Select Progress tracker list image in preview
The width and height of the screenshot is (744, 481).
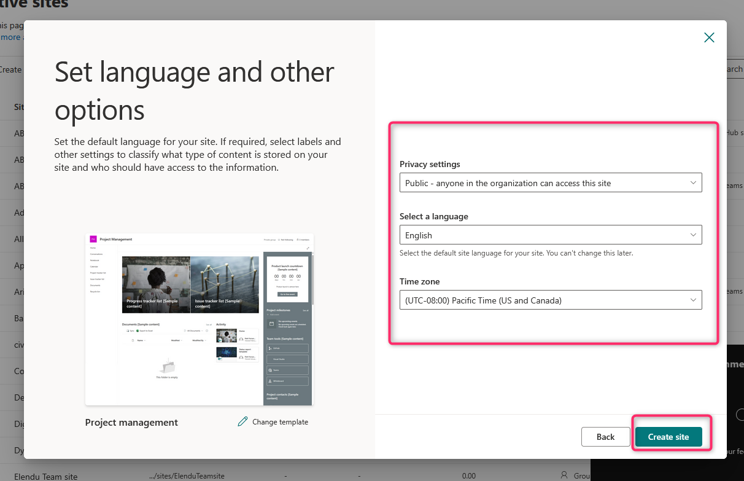click(156, 284)
